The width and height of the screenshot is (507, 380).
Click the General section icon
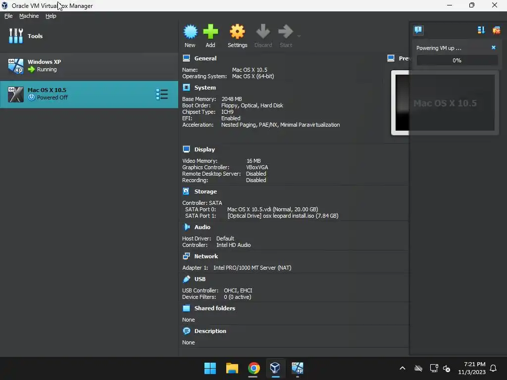click(186, 58)
